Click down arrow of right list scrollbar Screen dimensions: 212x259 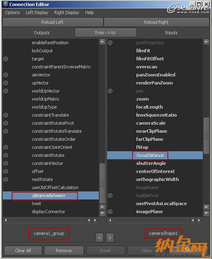[x=206, y=214]
